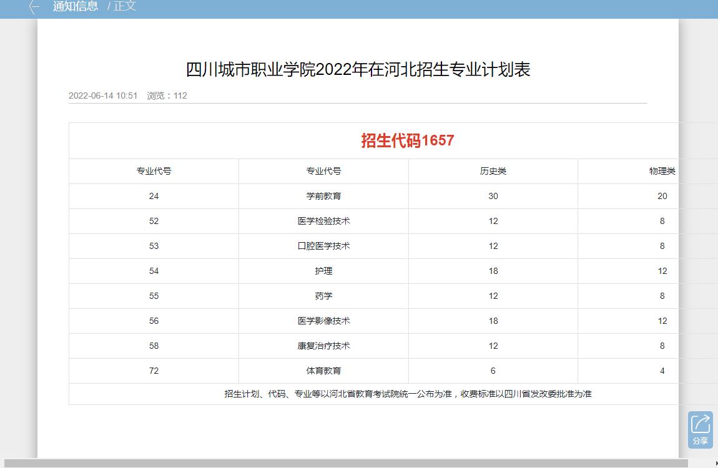The image size is (718, 468).
Task: Click the 物理类 value 8 in 医学检验技术 row
Action: [662, 221]
